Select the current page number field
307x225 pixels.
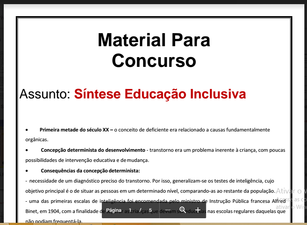130,210
